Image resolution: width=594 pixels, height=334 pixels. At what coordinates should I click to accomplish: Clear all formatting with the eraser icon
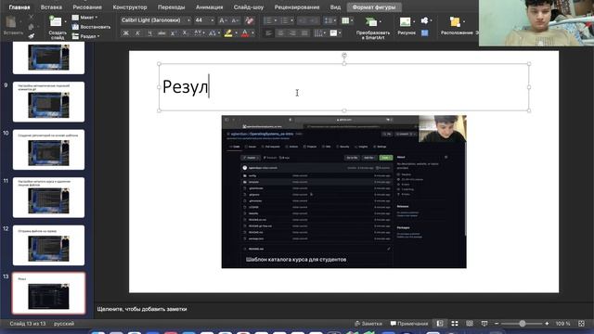[x=250, y=20]
